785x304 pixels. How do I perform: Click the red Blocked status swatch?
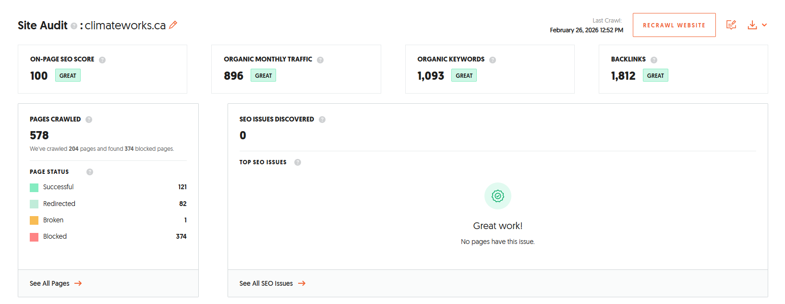pyautogui.click(x=34, y=237)
